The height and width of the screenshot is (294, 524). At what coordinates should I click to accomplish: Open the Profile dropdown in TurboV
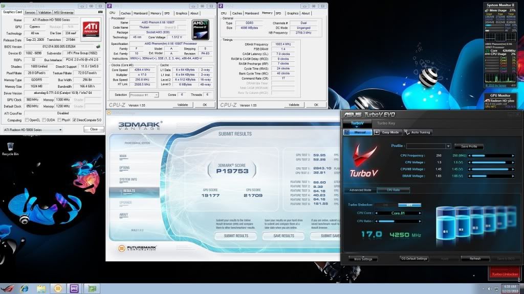point(448,146)
